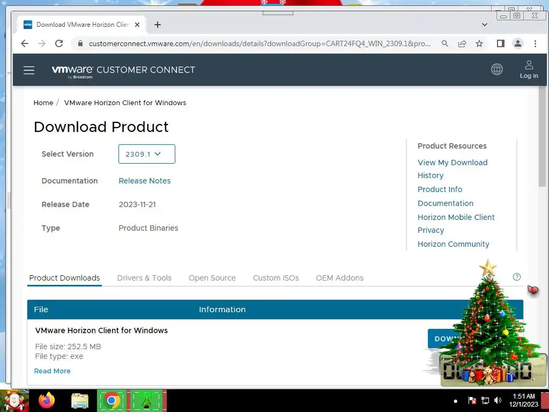Open the Horizon Mobile Client Privacy link
The width and height of the screenshot is (549, 412).
[x=456, y=224]
